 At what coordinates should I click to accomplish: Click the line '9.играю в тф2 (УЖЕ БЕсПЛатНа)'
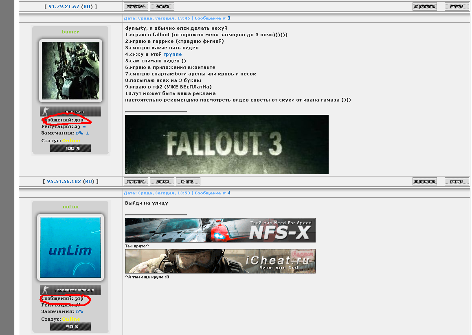point(168,87)
